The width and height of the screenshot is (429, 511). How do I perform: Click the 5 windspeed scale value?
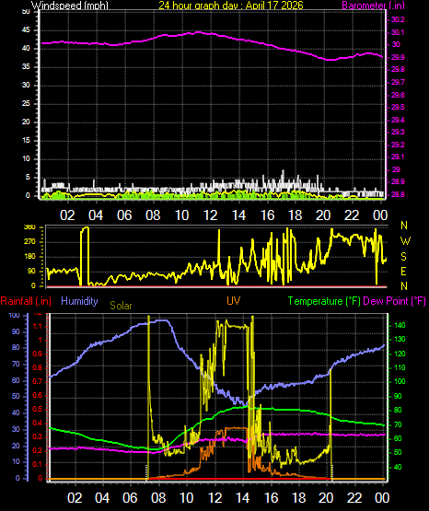pos(28,178)
